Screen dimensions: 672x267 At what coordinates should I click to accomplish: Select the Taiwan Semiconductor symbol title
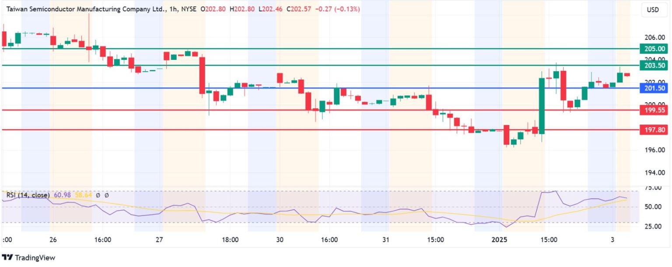[x=82, y=9]
